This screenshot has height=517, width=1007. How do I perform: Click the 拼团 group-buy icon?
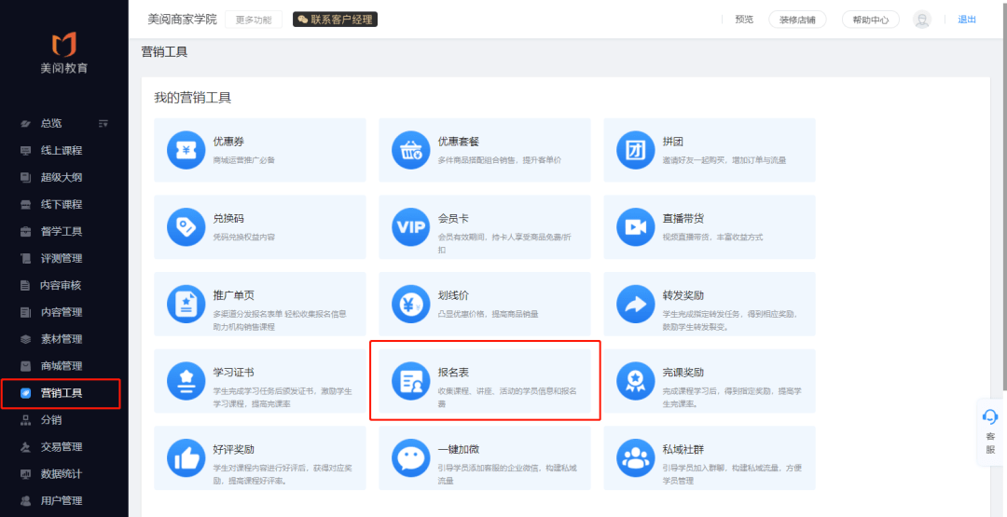[636, 150]
